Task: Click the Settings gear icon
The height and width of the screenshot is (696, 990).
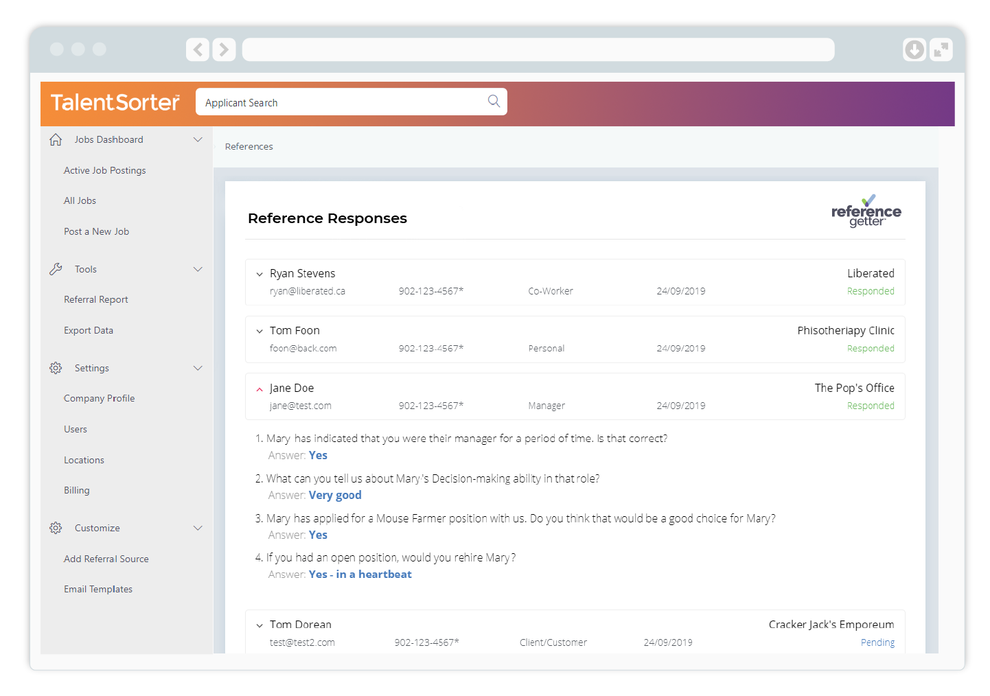Action: point(56,368)
